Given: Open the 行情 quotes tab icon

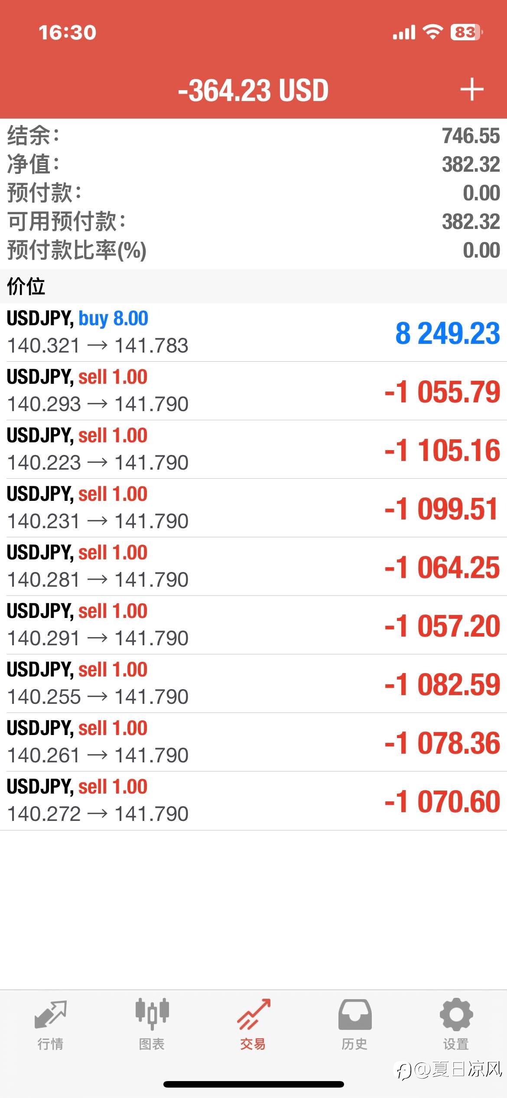Looking at the screenshot, I should click(50, 1014).
